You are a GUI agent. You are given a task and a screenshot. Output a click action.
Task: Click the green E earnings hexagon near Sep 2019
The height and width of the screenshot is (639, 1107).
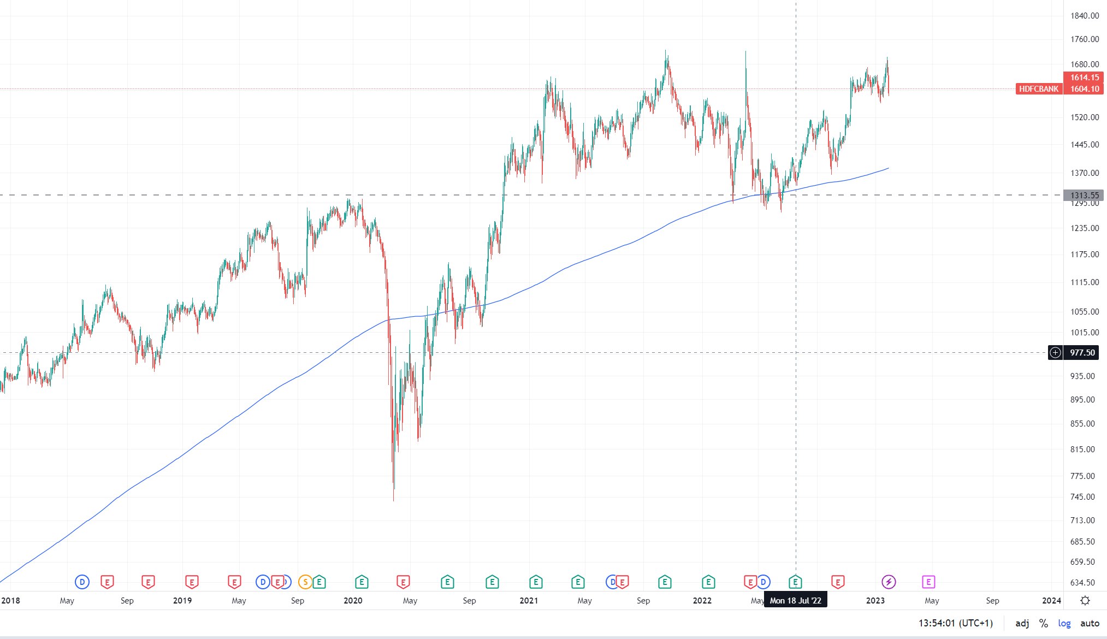(x=319, y=582)
